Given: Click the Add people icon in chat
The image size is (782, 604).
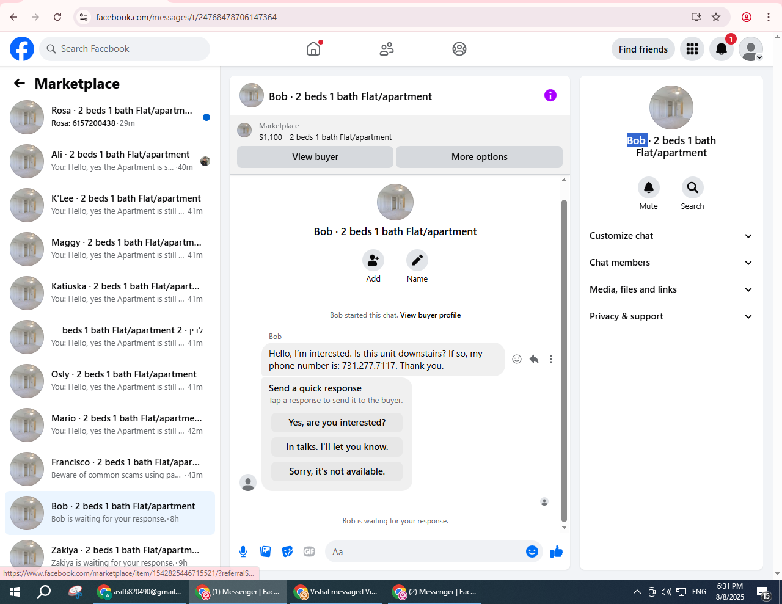Looking at the screenshot, I should pyautogui.click(x=373, y=261).
